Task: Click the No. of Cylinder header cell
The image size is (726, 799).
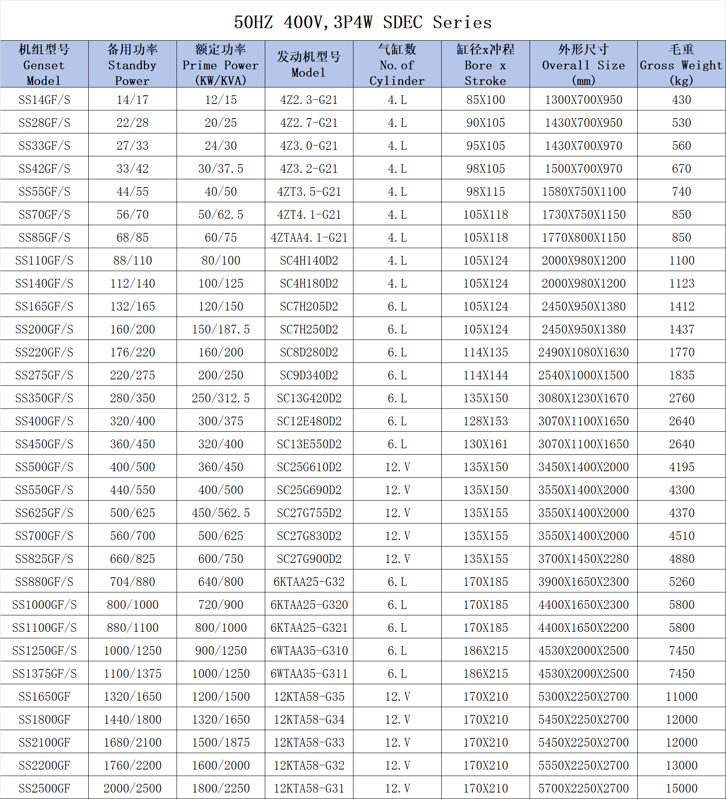Action: pyautogui.click(x=397, y=65)
